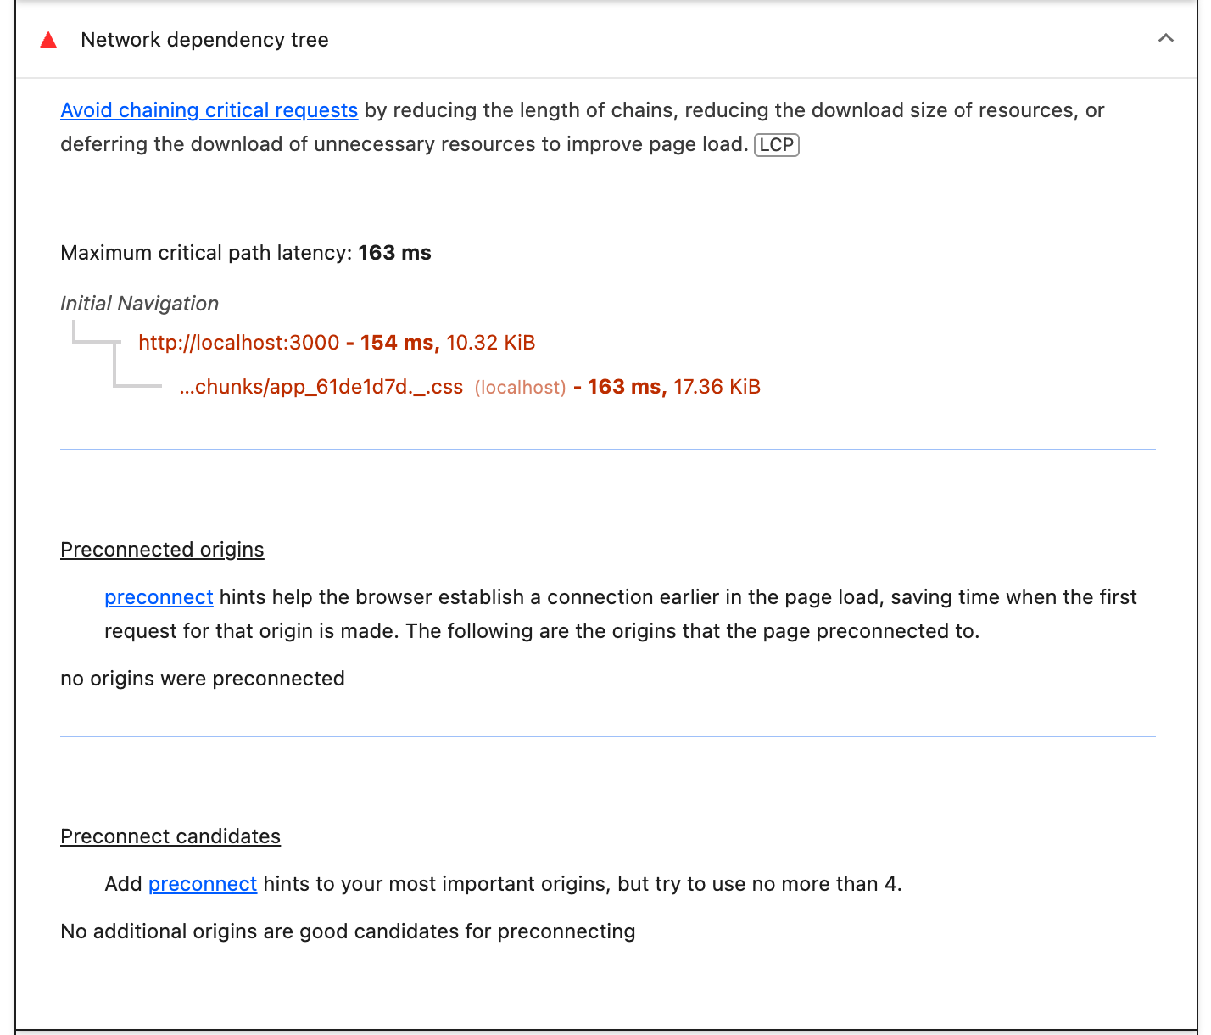Click the http://localhost:3000 request URL
1211x1035 pixels.
238,343
